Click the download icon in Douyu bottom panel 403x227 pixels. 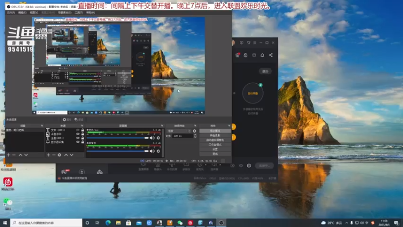(82, 172)
